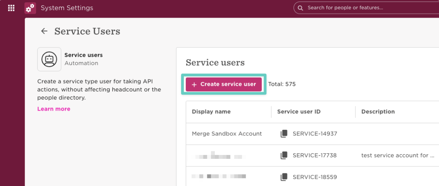Click the 'test service account for' description
Screen dimensions: 439x186
[x=398, y=155]
